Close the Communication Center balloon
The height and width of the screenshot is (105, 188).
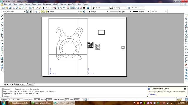point(185,89)
